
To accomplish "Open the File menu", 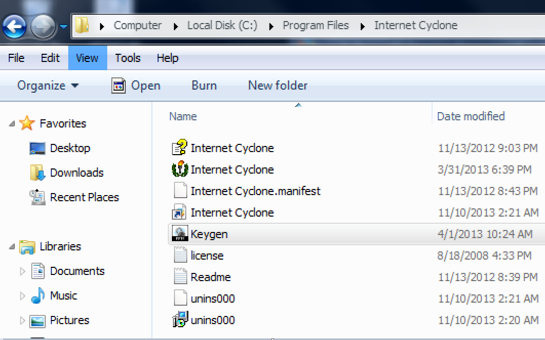I will click(x=16, y=58).
